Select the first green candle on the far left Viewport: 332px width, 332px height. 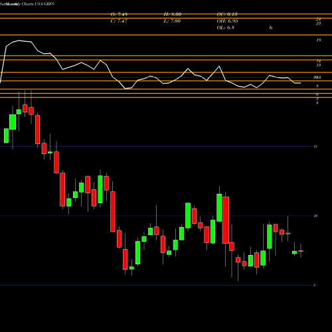point(7,135)
